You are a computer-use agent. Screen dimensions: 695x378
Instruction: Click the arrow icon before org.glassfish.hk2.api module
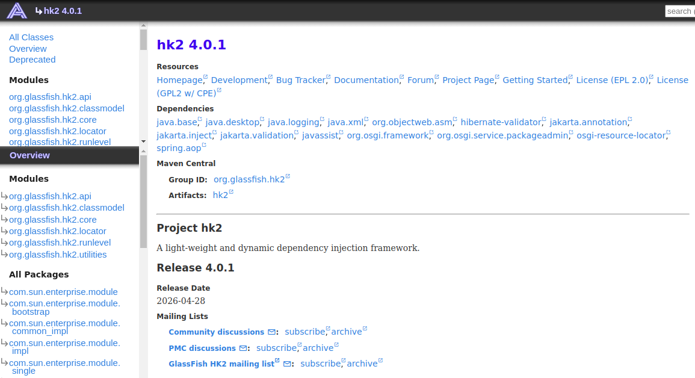click(4, 196)
